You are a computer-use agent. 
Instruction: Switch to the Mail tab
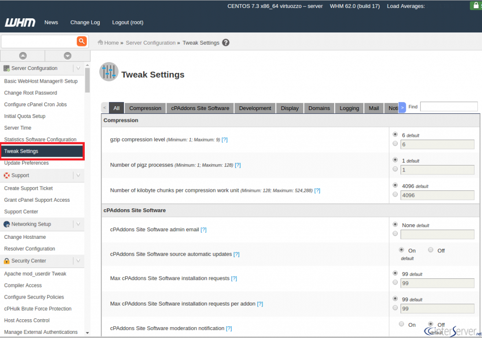(374, 108)
